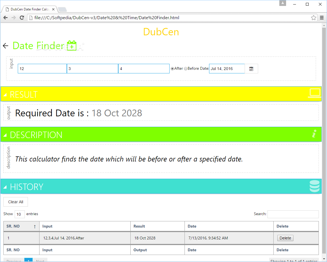Sort by Result column header
The width and height of the screenshot is (327, 262).
click(157, 226)
